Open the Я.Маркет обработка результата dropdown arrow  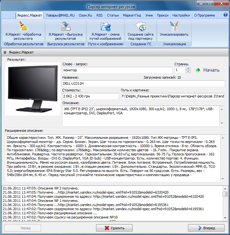[23, 34]
